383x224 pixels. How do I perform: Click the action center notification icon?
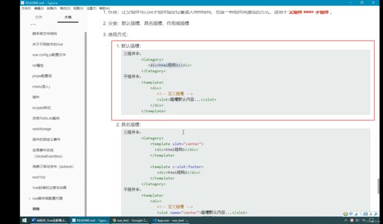pyautogui.click(x=371, y=220)
